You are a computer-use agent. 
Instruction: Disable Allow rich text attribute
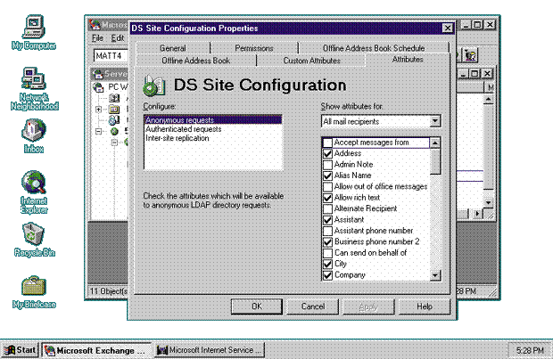click(x=327, y=198)
